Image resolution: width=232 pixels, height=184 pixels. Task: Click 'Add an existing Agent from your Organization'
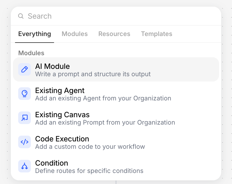[x=103, y=98]
